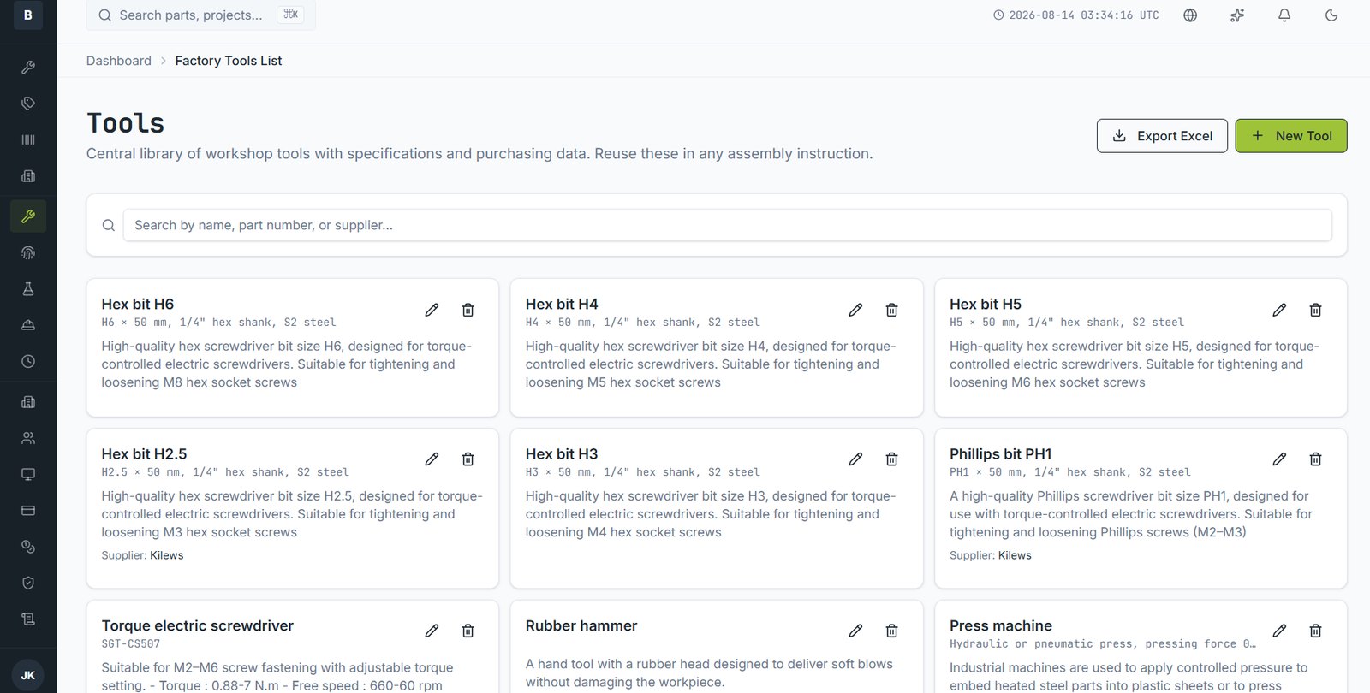Viewport: 1370px width, 693px height.
Task: Edit the Hex bit H3 tool
Action: point(855,459)
